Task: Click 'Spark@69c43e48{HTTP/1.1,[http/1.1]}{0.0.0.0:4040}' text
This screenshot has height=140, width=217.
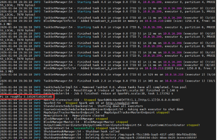Action: coord(139,100)
